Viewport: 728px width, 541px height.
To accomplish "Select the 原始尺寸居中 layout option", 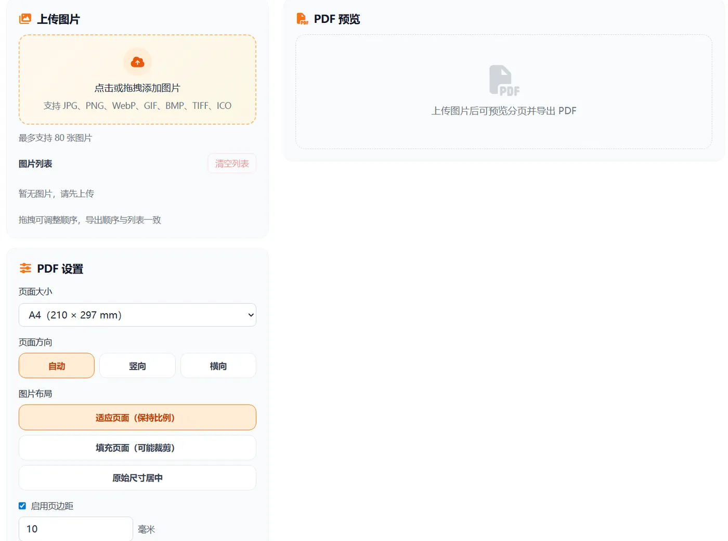I will 137,478.
